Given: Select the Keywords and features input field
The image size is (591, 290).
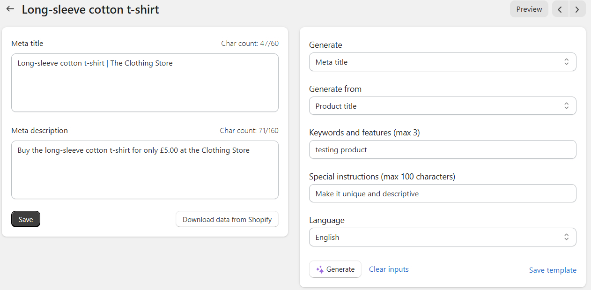Looking at the screenshot, I should pyautogui.click(x=443, y=150).
